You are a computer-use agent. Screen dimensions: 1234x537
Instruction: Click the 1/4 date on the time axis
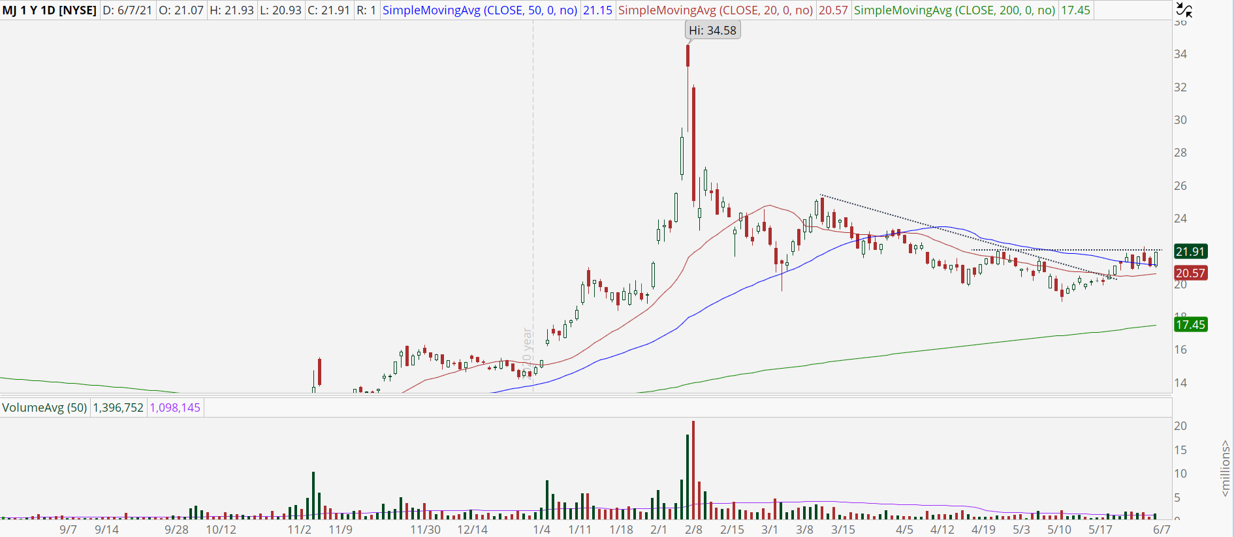(542, 529)
